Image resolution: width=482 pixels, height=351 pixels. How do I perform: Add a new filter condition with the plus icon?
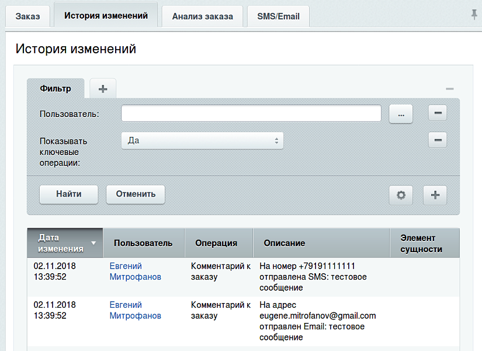435,195
